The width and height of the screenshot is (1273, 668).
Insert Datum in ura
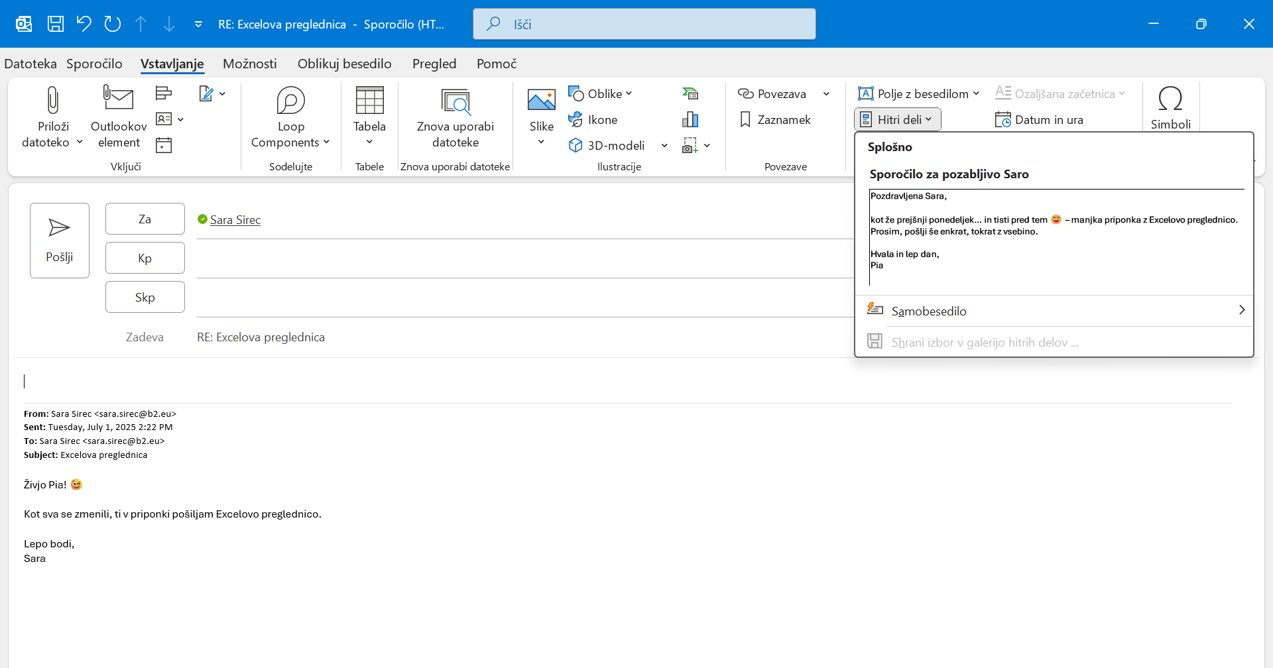pos(1039,119)
